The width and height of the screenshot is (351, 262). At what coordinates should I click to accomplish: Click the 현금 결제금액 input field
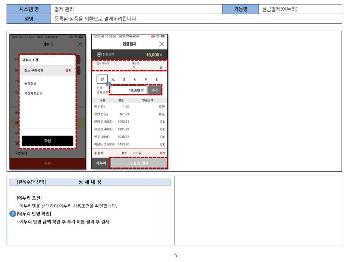point(128,90)
